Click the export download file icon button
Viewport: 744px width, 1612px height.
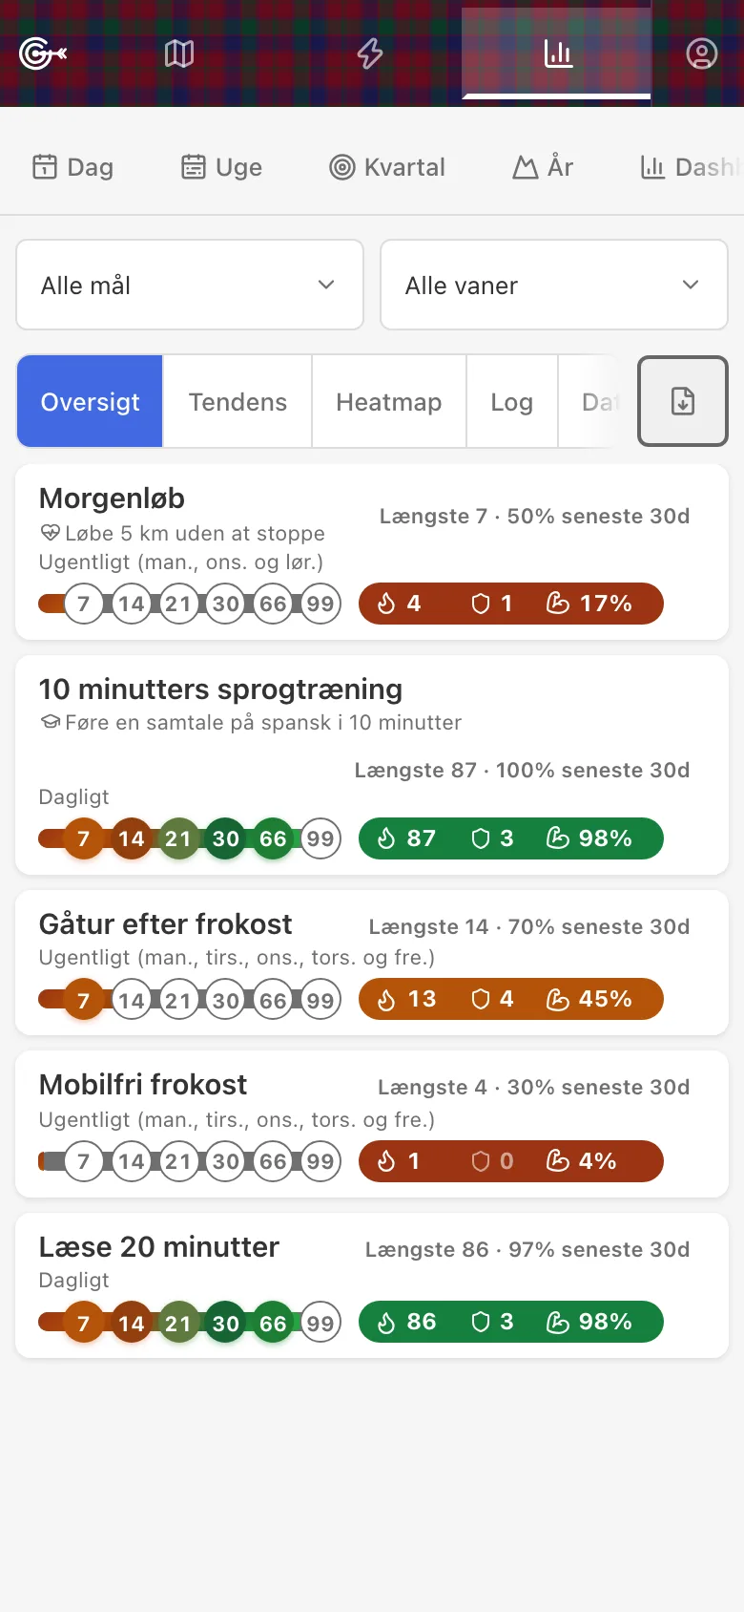tap(683, 401)
